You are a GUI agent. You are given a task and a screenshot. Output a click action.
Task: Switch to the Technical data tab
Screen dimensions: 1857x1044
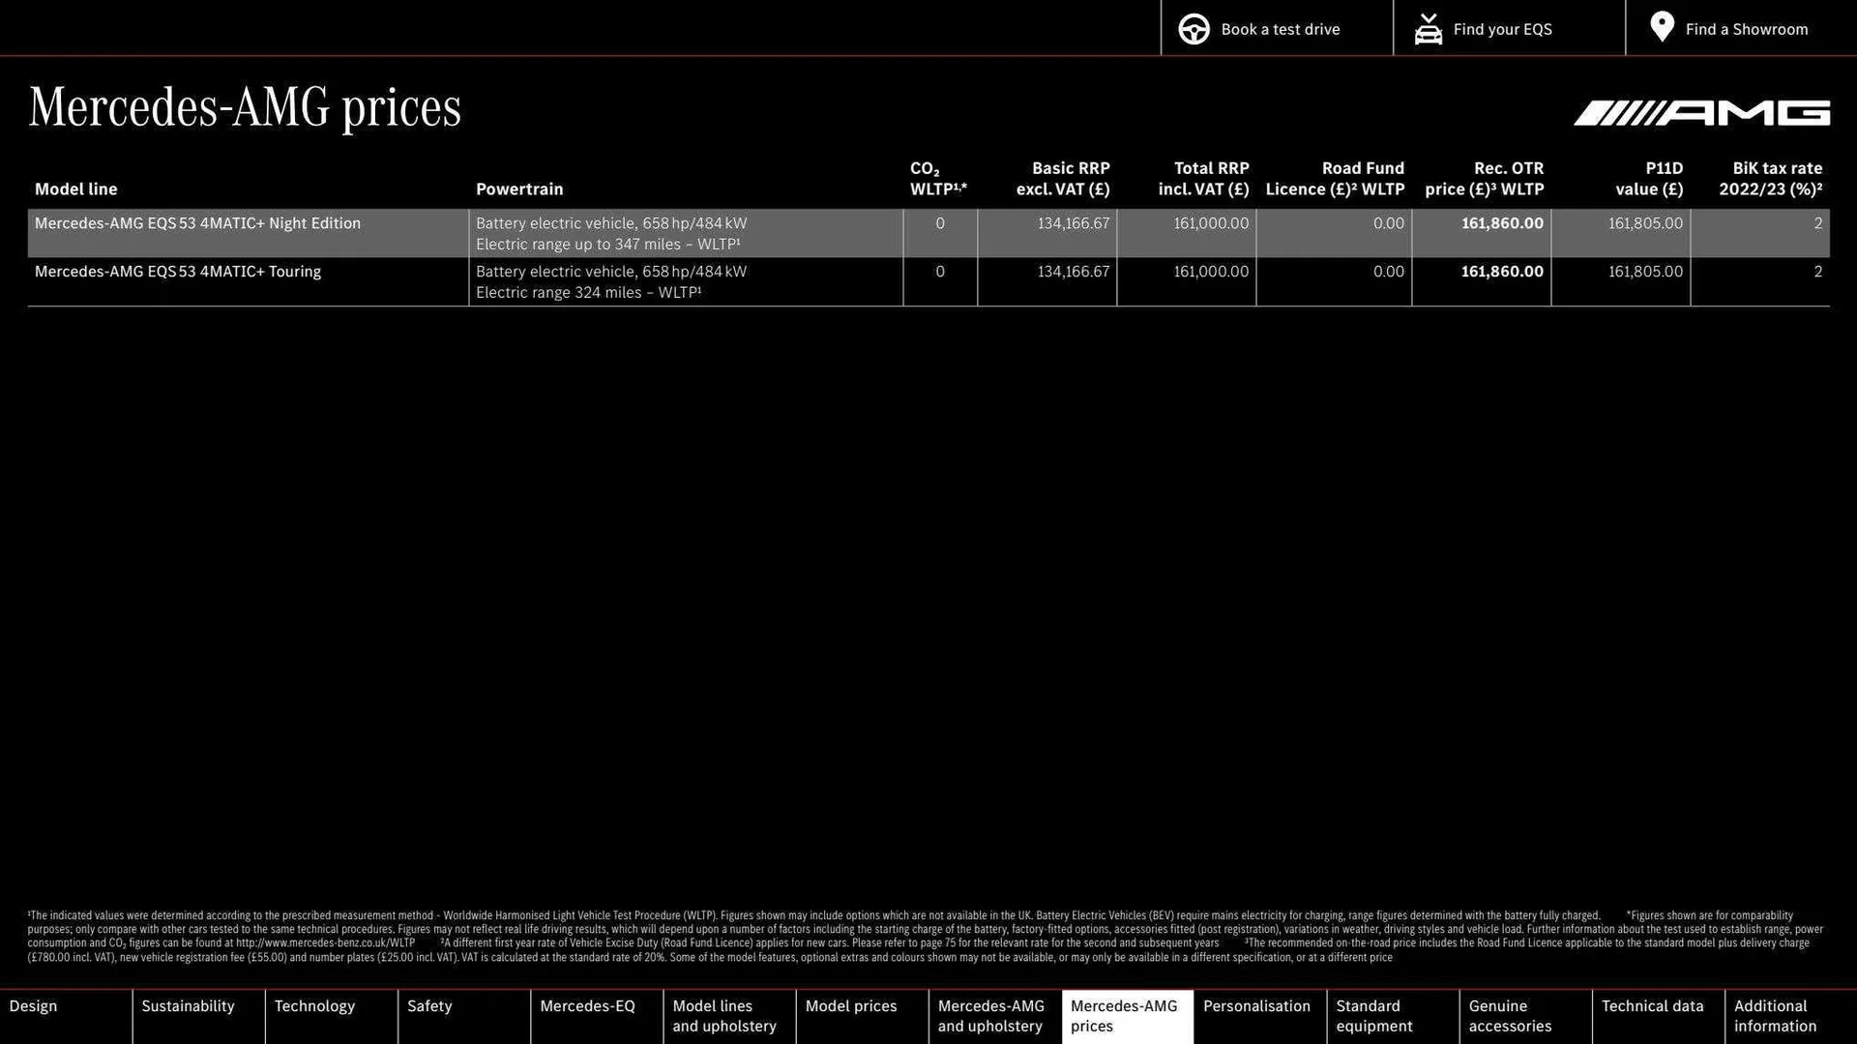tap(1652, 1006)
